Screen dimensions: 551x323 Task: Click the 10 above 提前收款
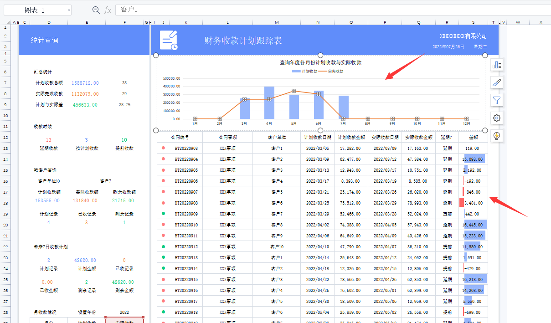click(x=124, y=140)
